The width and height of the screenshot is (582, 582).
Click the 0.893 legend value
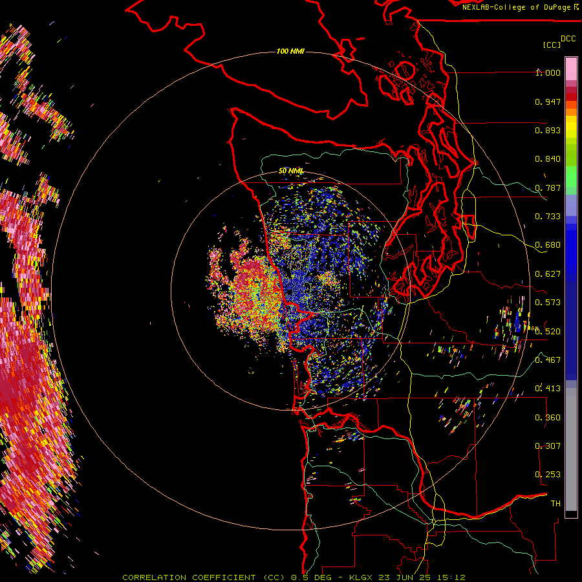[x=548, y=130]
